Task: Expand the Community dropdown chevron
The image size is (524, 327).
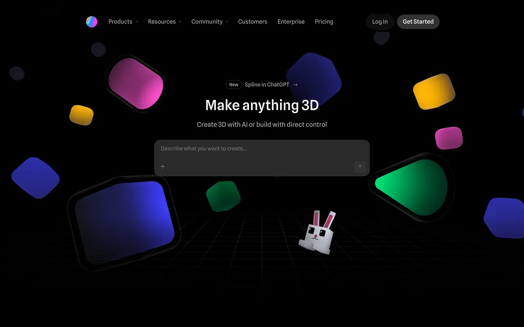Action: 227,22
